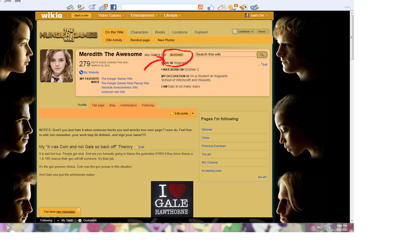
Task: Click the Start a wiki button
Action: pos(81,15)
